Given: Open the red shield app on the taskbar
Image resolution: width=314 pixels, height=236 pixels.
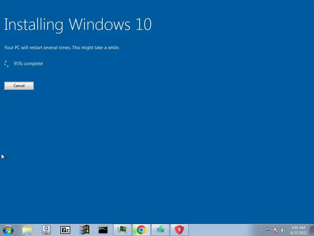Looking at the screenshot, I should coord(179,230).
